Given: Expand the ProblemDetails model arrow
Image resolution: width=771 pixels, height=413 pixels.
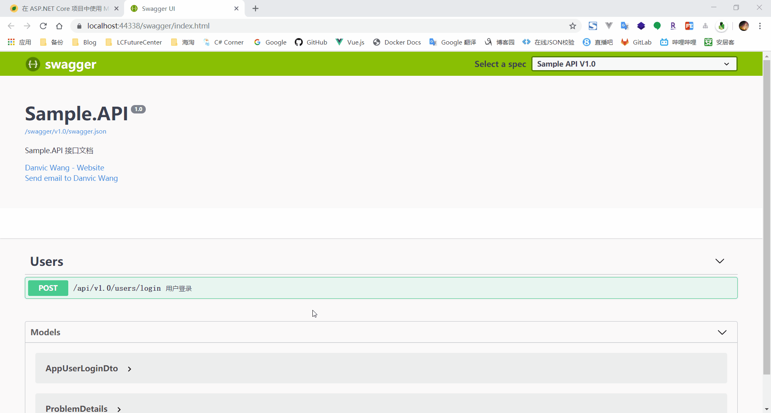Looking at the screenshot, I should (119, 409).
